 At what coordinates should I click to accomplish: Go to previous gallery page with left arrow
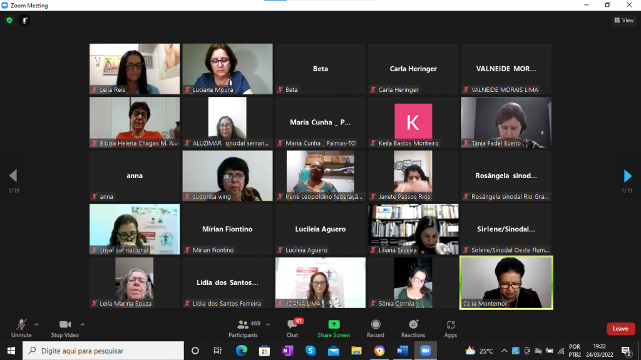point(13,176)
